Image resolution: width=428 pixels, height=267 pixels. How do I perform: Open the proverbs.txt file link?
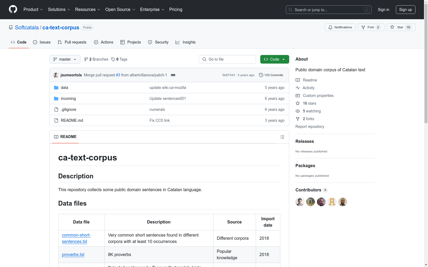coord(73,254)
